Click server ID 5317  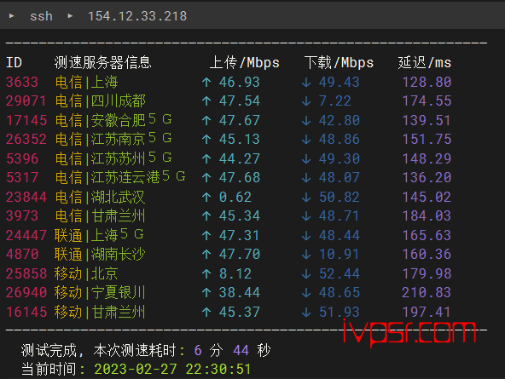(22, 177)
